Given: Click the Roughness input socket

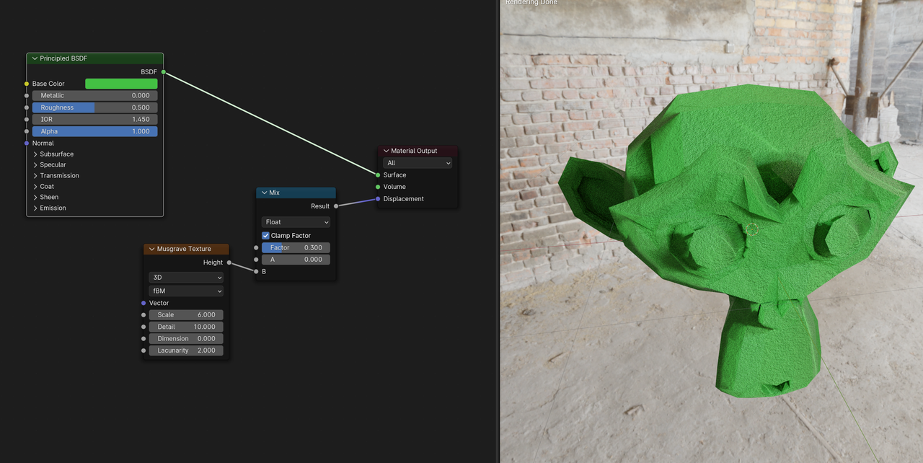Looking at the screenshot, I should [27, 107].
